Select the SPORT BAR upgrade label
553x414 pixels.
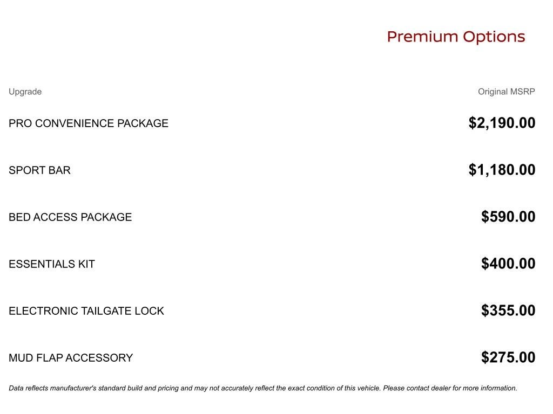tap(39, 170)
